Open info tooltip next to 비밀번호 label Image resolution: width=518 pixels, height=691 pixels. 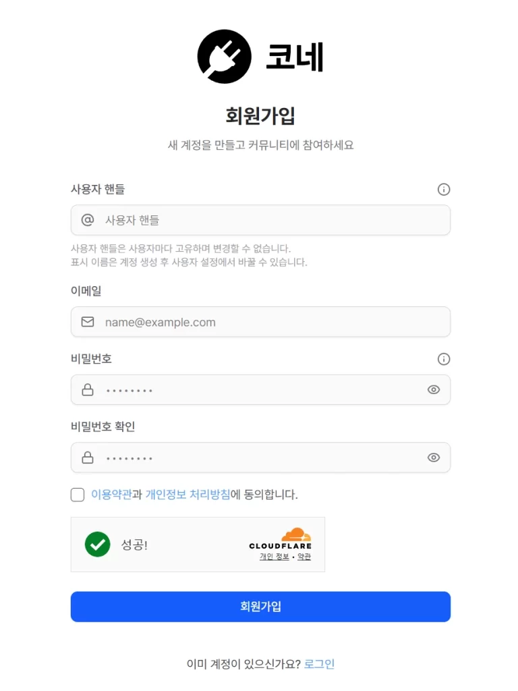click(x=444, y=359)
